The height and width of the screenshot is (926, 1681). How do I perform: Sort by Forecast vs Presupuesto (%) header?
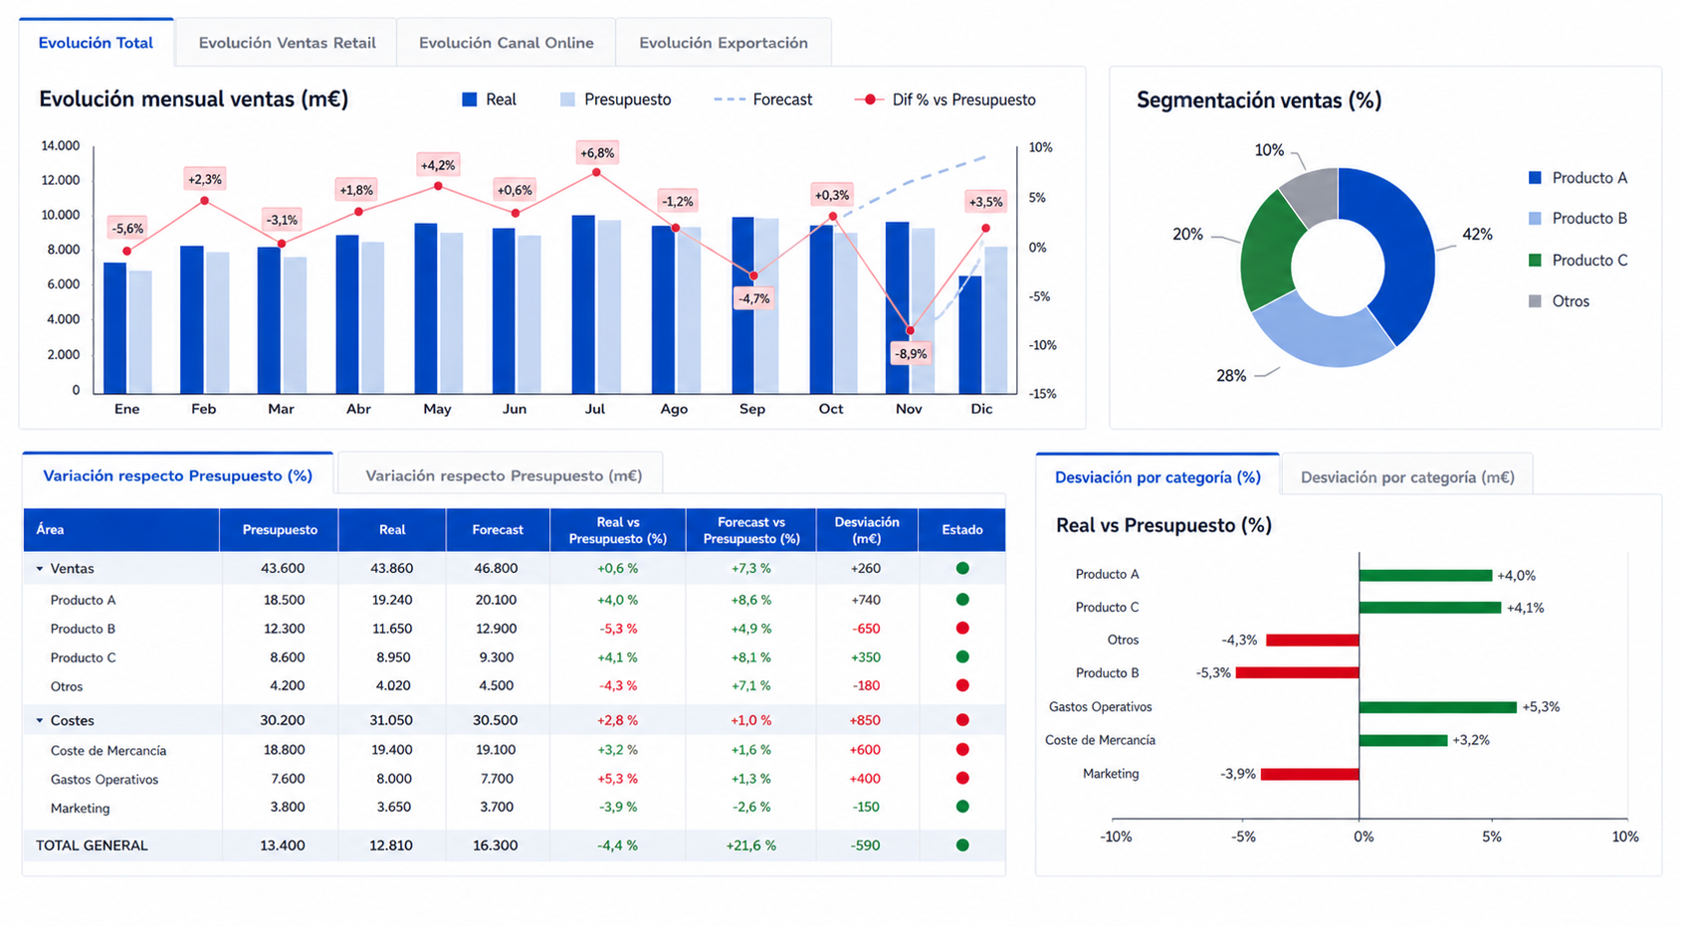click(x=751, y=530)
